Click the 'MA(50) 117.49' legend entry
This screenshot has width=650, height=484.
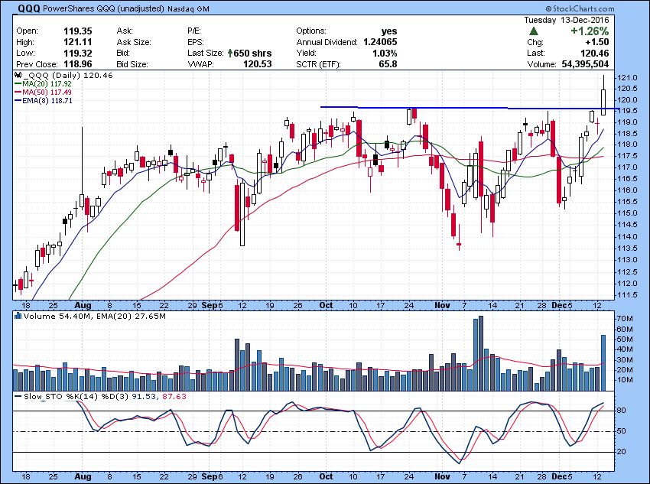point(47,92)
